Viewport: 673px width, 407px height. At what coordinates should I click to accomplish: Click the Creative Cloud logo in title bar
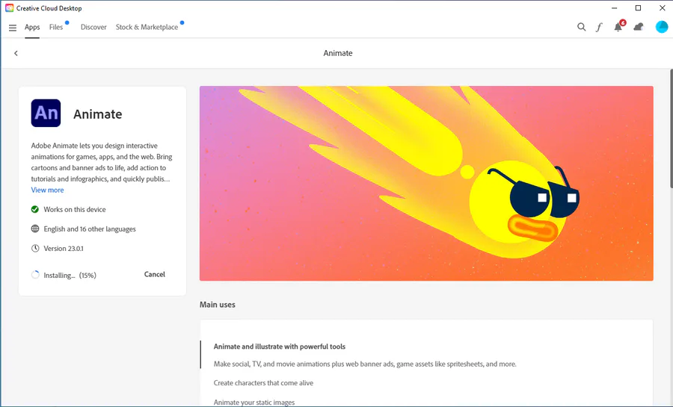(10, 8)
